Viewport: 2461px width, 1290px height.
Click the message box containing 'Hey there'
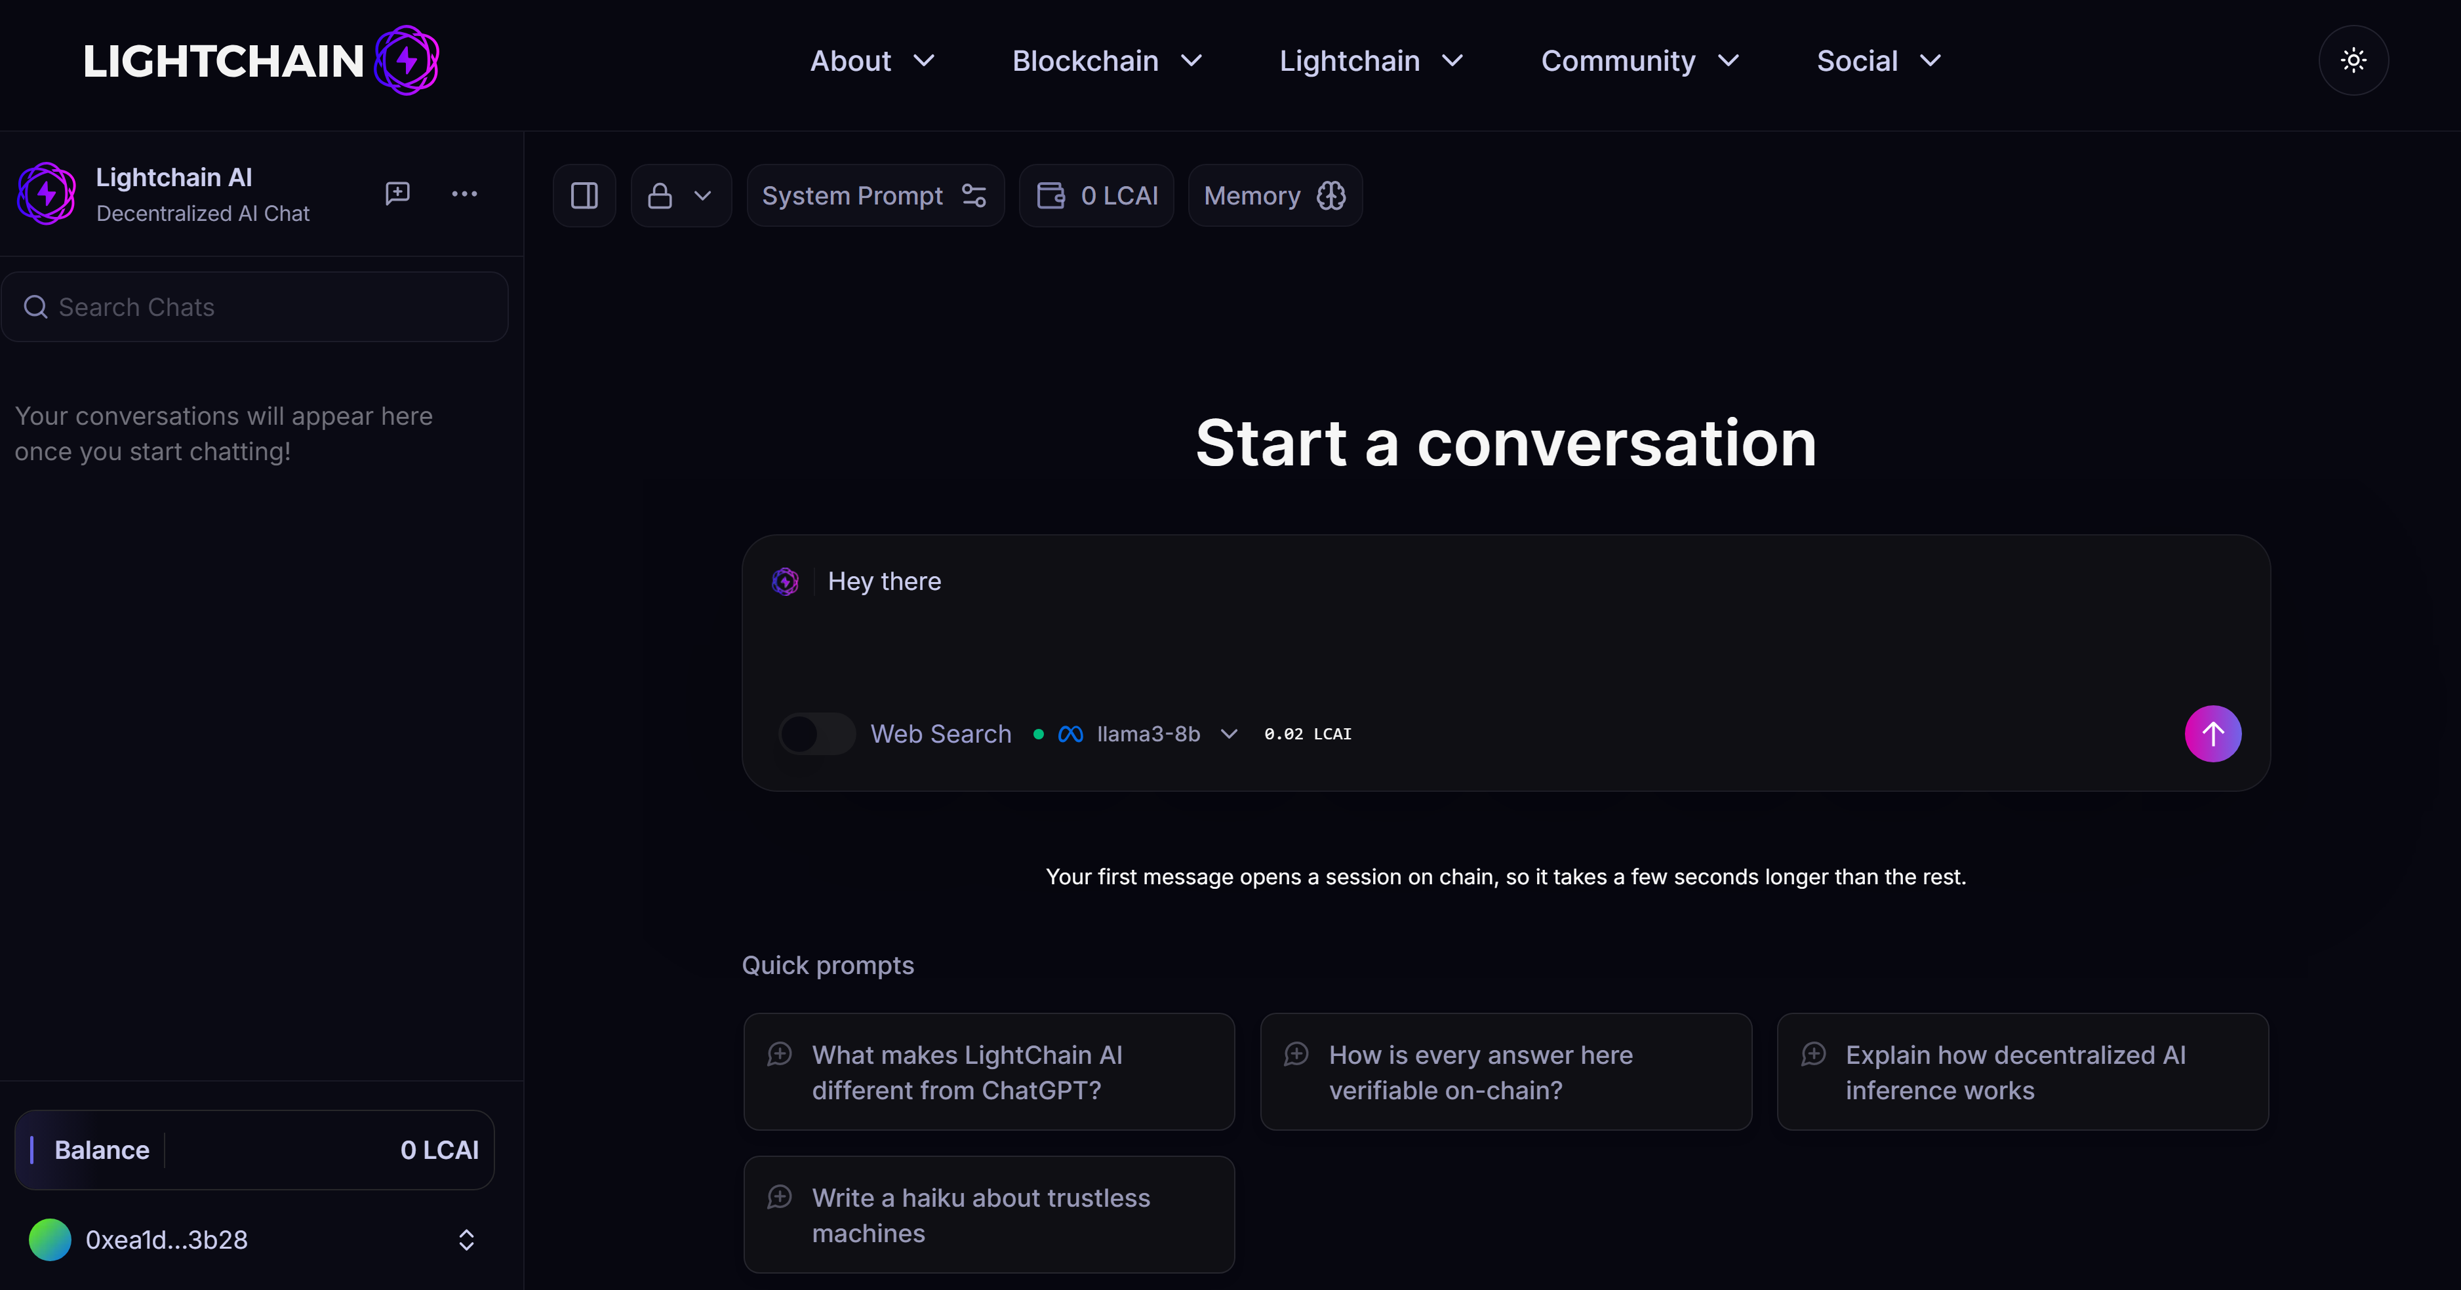coord(1506,661)
